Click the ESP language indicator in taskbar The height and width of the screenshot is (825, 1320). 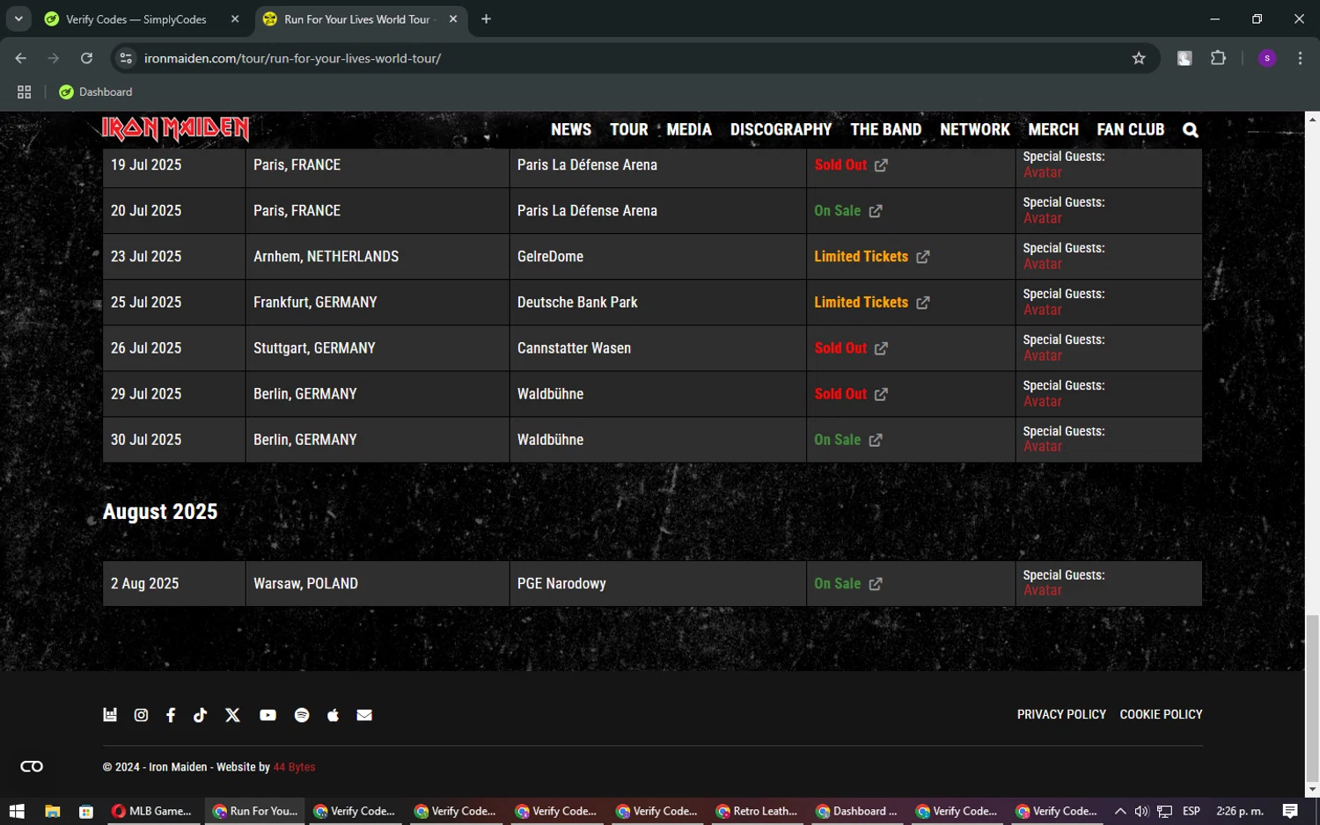(x=1192, y=811)
